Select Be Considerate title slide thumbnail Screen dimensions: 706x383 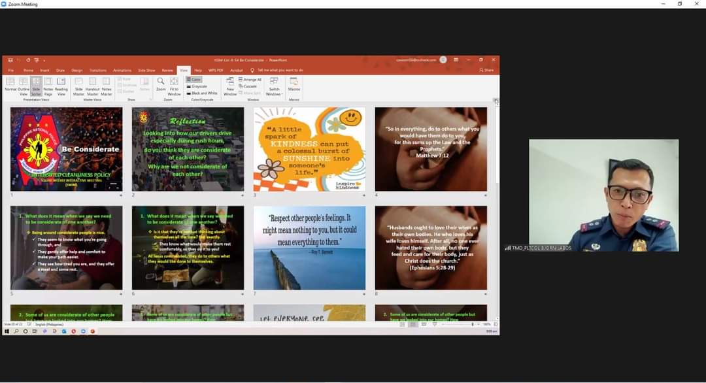click(66, 149)
